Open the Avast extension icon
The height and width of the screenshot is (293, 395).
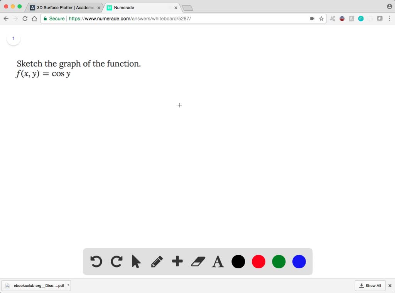click(333, 18)
